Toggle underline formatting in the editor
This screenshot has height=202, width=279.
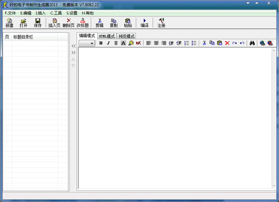(116, 43)
